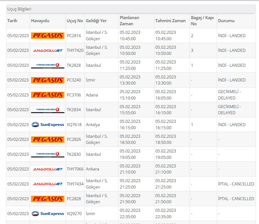Click the Pegasus logo for cancelled flight PC2828
259x224 pixels.
(x=48, y=199)
